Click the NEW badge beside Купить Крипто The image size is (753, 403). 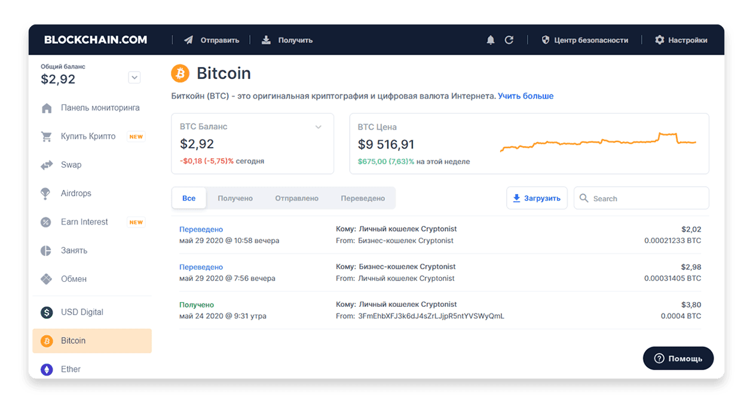point(136,137)
